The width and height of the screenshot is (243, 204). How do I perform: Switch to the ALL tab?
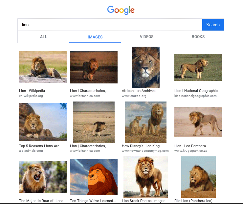coord(44,37)
